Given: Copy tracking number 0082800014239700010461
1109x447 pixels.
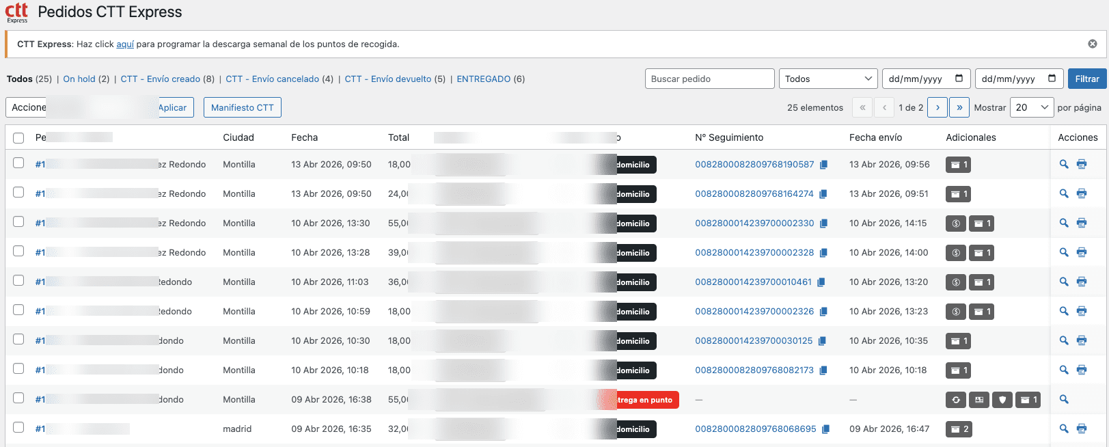Looking at the screenshot, I should tap(821, 282).
